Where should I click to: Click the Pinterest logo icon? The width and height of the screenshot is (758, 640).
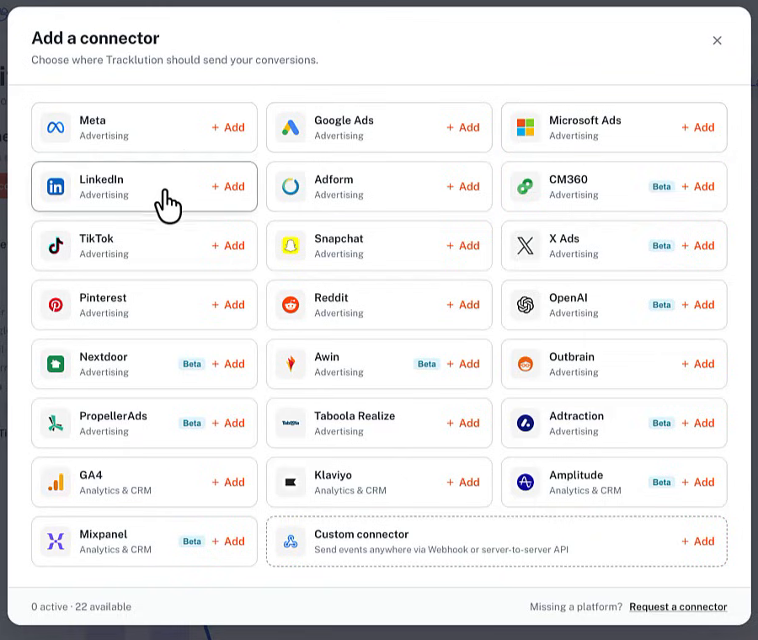coord(56,305)
